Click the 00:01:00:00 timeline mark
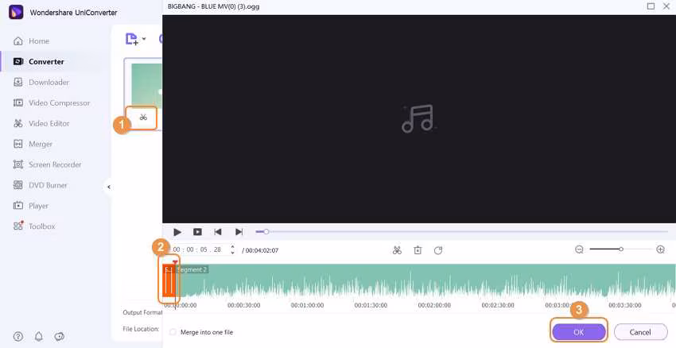This screenshot has height=348, width=676. click(x=308, y=305)
